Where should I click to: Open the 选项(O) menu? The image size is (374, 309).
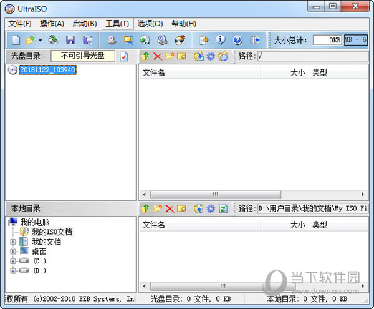tap(150, 24)
